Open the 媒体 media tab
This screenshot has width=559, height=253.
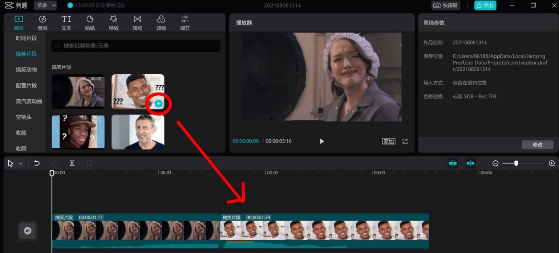[19, 23]
